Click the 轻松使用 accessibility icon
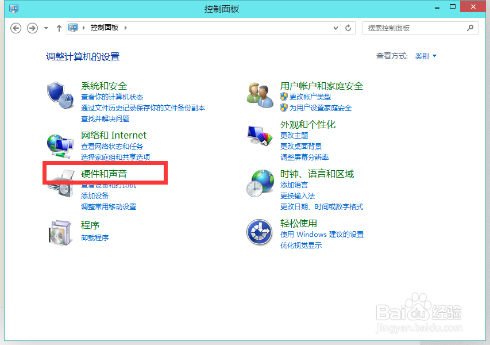Image resolution: width=490 pixels, height=345 pixels. [260, 233]
